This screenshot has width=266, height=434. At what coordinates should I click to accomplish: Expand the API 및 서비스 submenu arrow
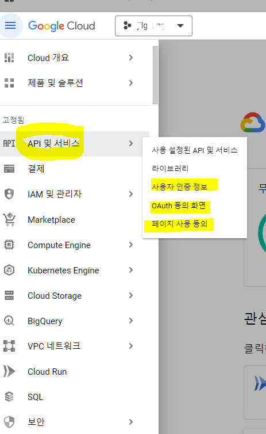(x=131, y=143)
